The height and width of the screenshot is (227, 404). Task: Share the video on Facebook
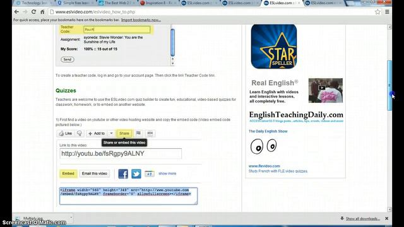(123, 174)
